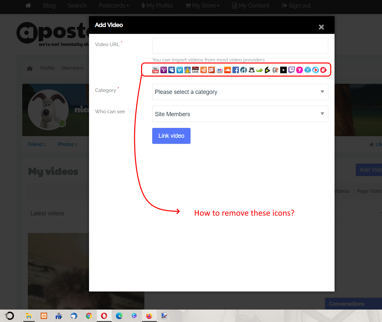
Task: Open the XAMPP control panel from taskbar
Action: click(44, 316)
